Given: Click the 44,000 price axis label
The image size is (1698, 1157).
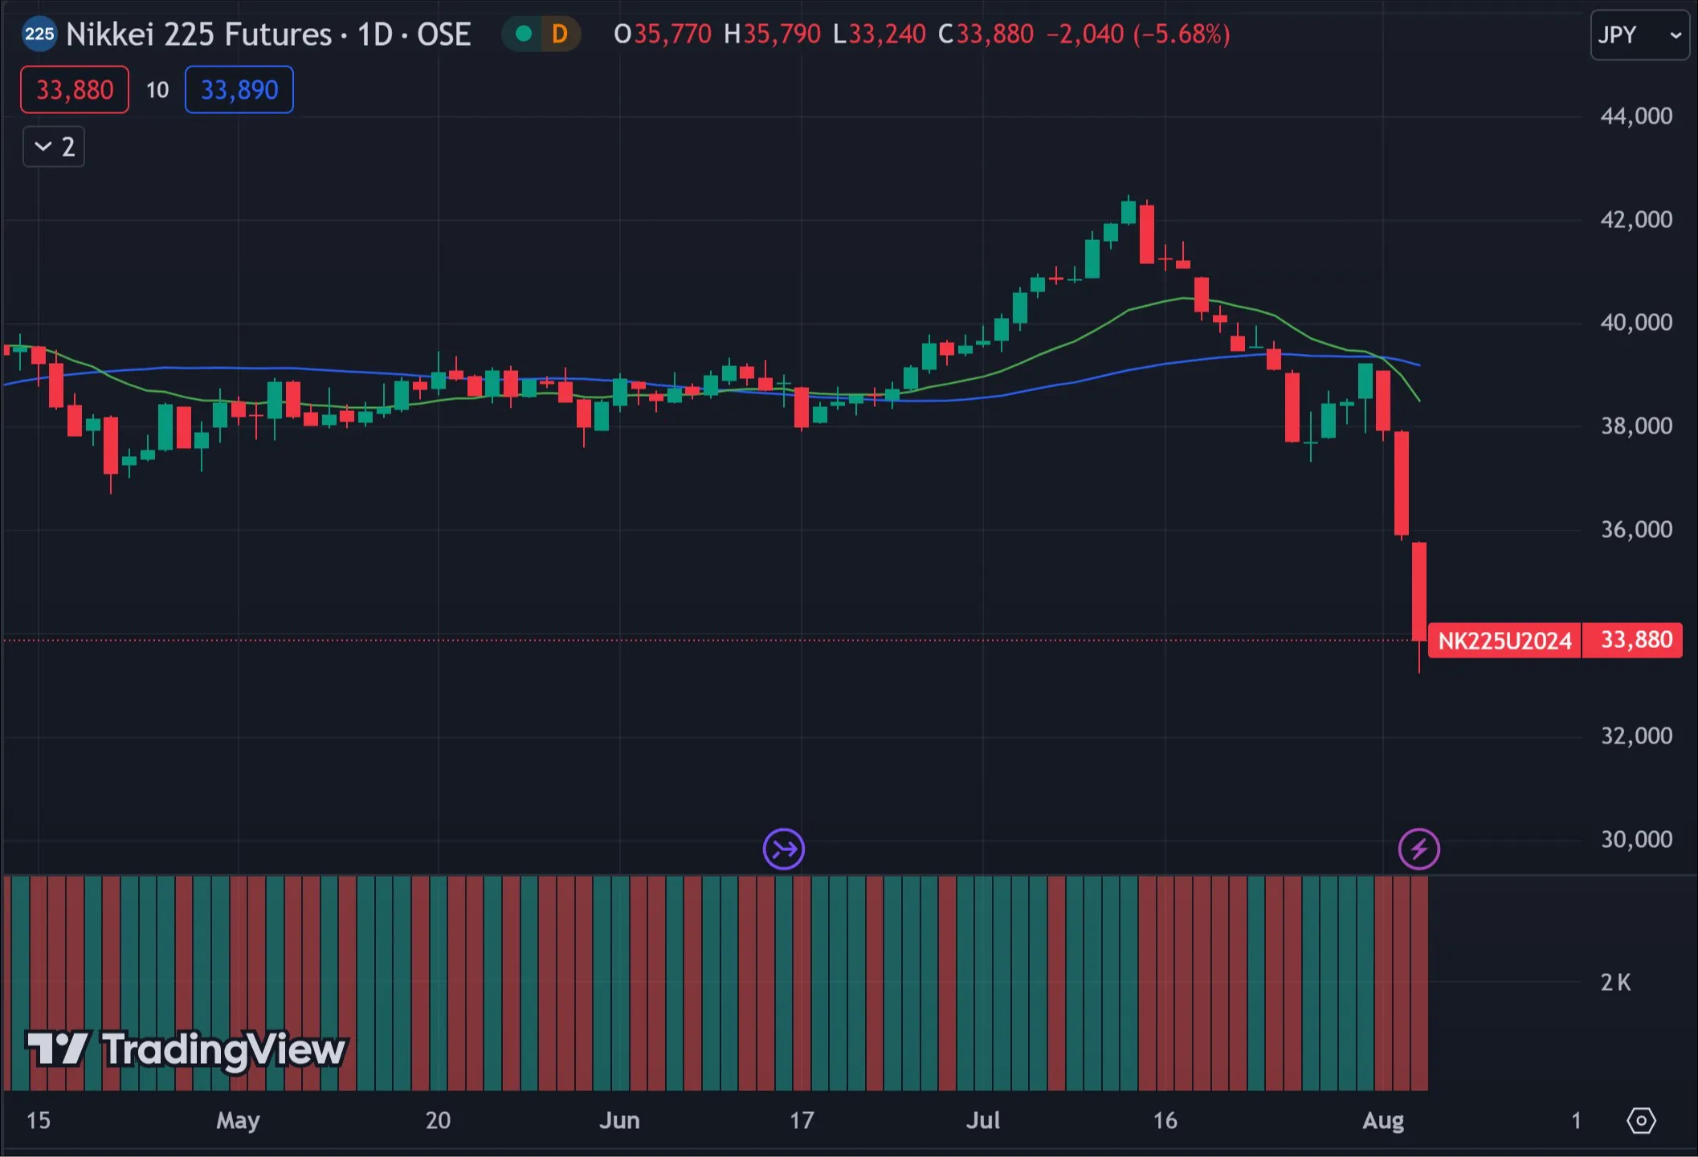Looking at the screenshot, I should click(x=1636, y=116).
